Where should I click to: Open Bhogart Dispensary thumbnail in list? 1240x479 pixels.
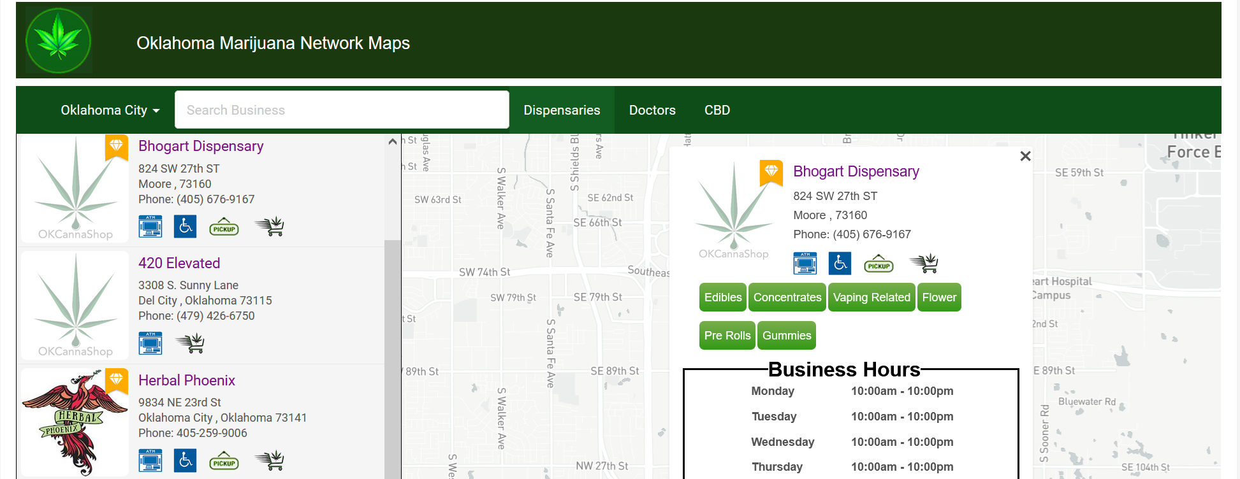(75, 189)
